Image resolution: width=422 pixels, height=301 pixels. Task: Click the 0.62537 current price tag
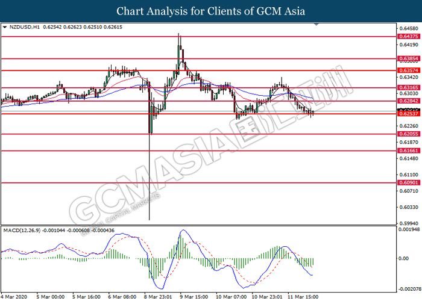tap(408, 113)
